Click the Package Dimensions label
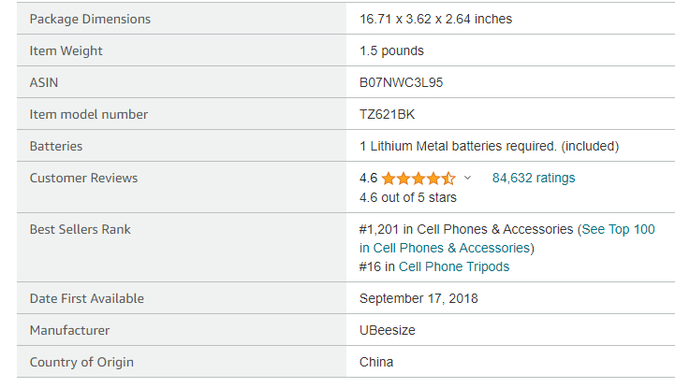This screenshot has width=675, height=388. 90,19
